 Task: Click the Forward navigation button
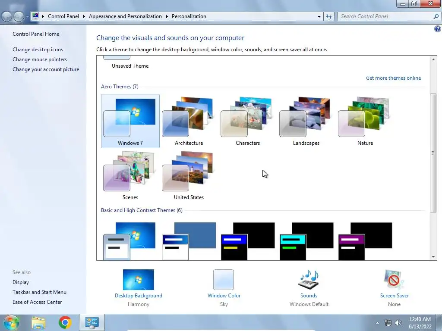(x=19, y=17)
